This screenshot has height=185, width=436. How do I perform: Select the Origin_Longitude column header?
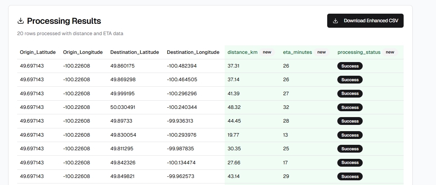click(83, 52)
